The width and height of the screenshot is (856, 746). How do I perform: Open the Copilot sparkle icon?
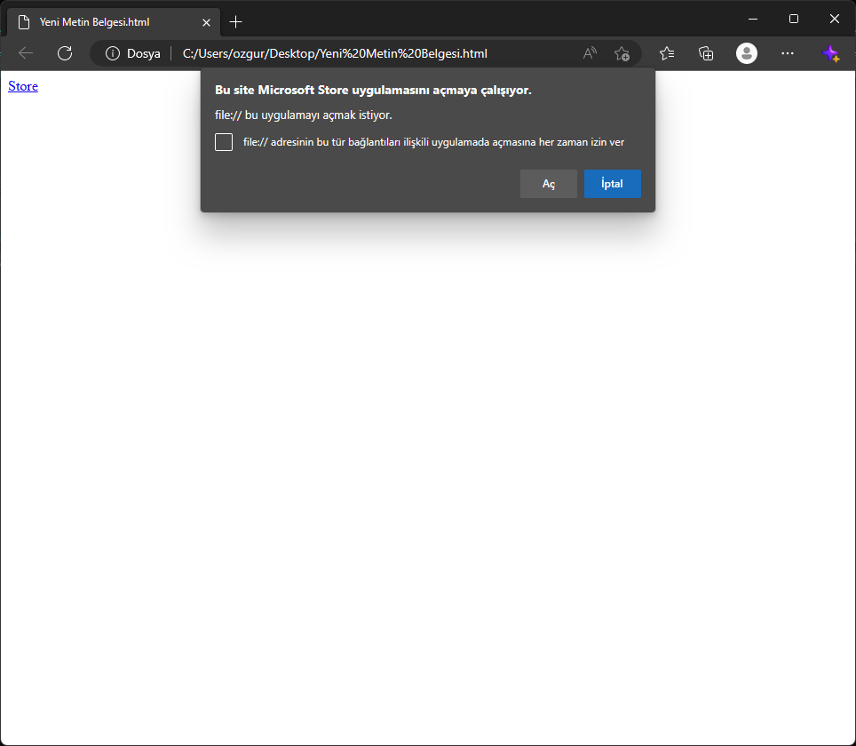[831, 53]
